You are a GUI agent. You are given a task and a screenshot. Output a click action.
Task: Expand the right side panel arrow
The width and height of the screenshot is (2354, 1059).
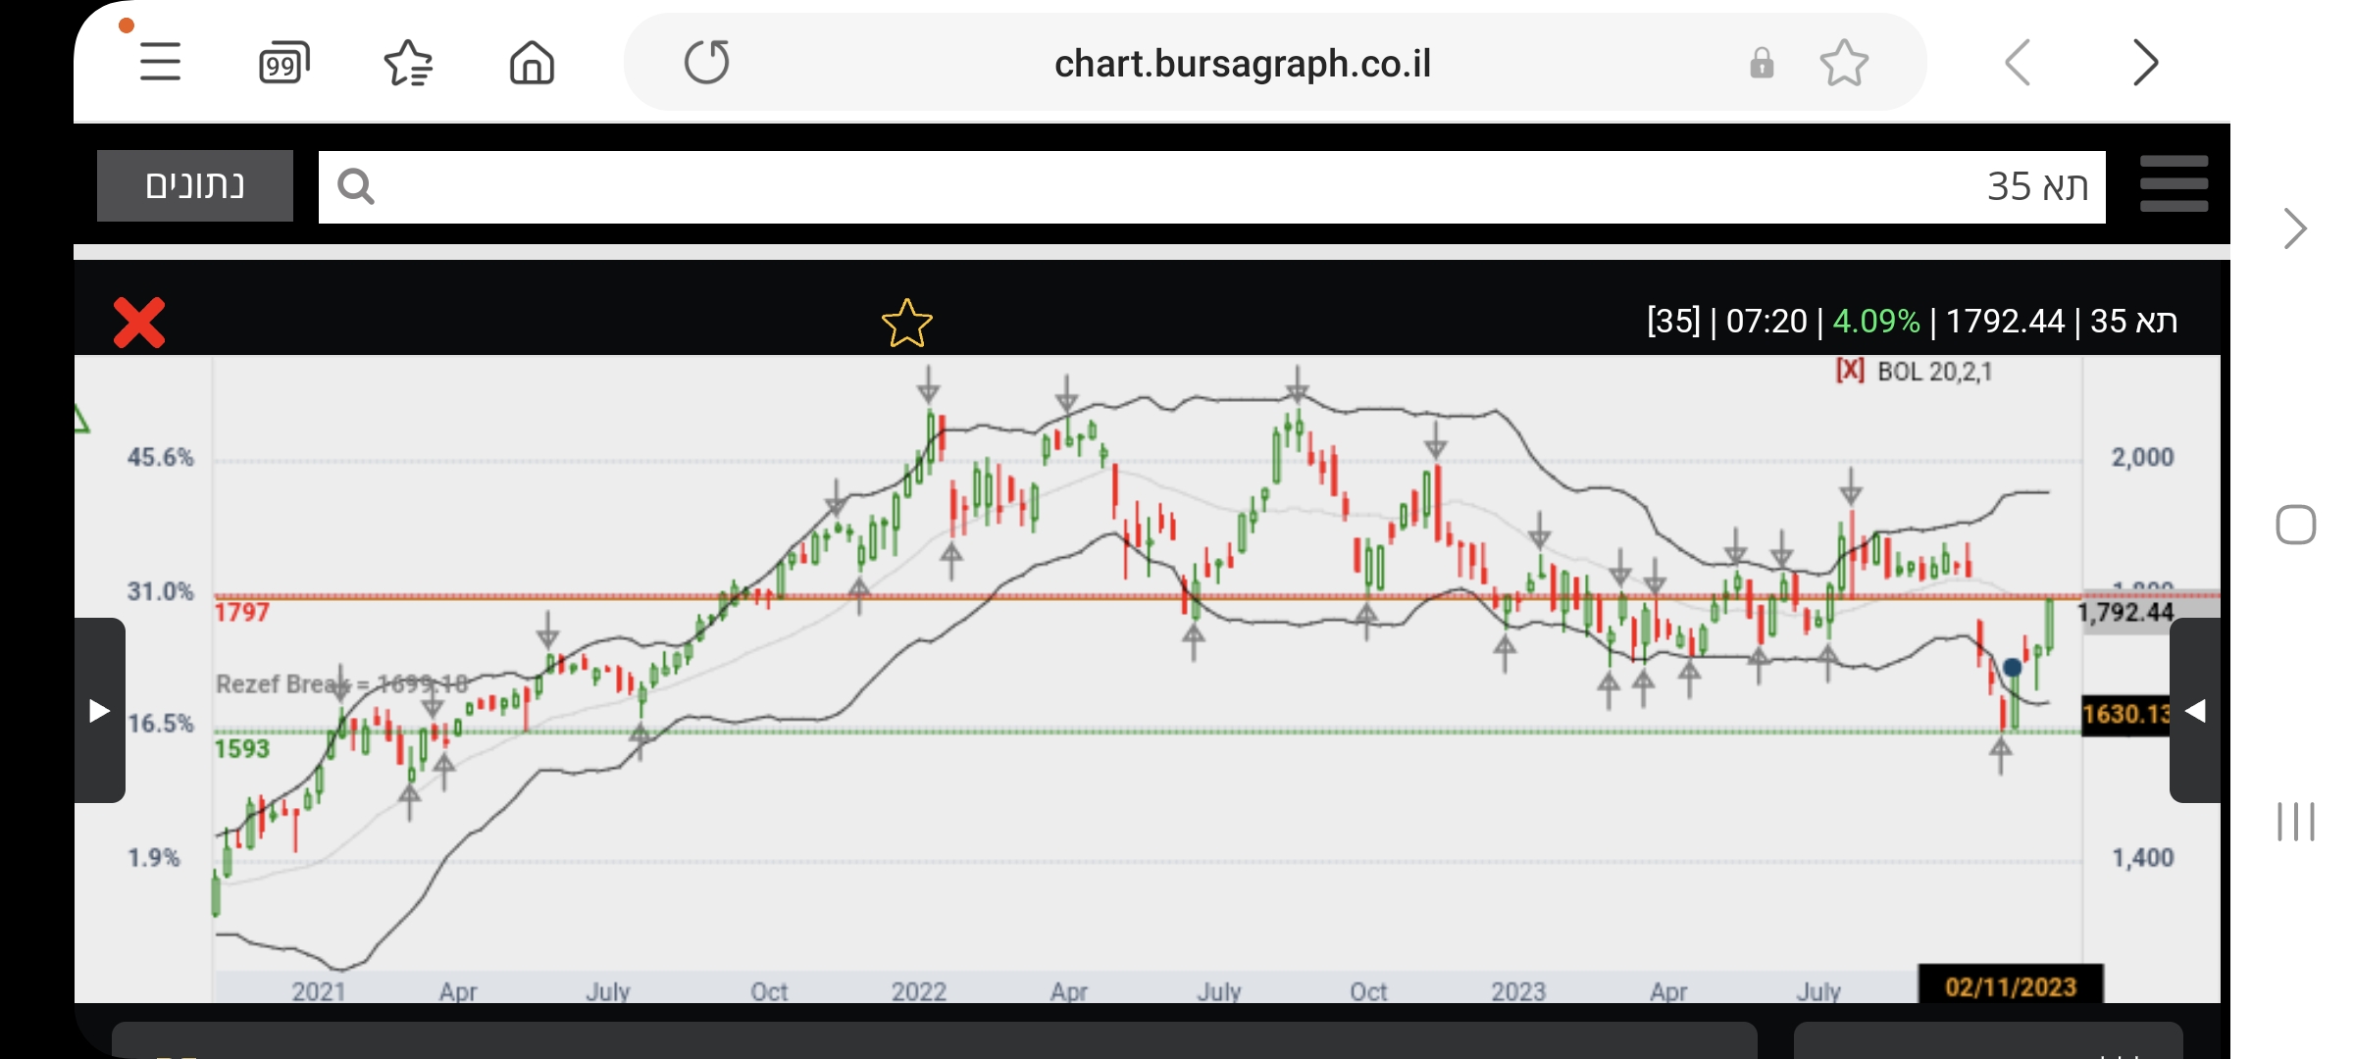2195,711
